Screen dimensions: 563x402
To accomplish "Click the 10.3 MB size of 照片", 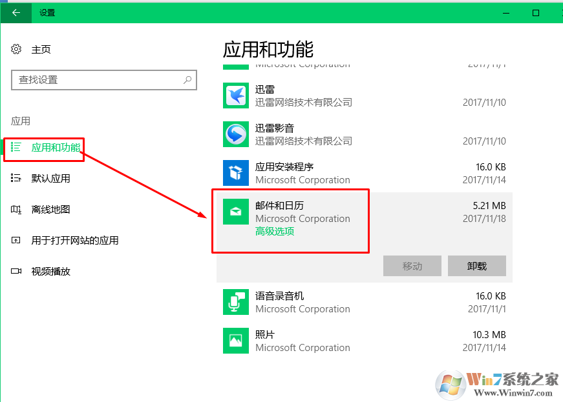I will coord(489,335).
